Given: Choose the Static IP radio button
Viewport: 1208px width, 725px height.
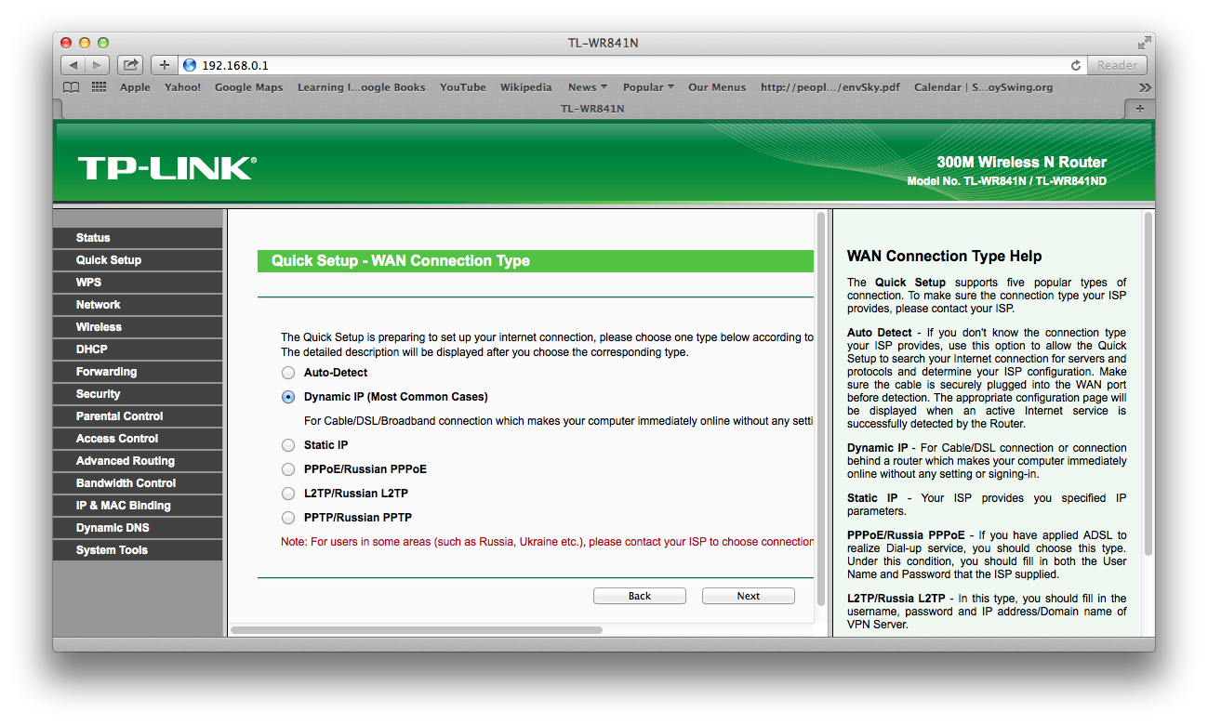Looking at the screenshot, I should pos(287,445).
